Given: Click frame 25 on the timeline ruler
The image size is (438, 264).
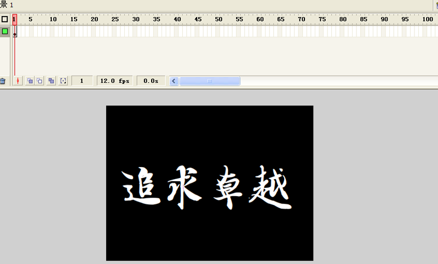Looking at the screenshot, I should point(115,19).
